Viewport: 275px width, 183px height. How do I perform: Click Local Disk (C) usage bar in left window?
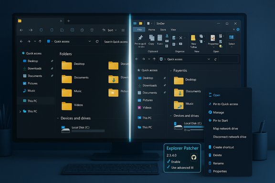[x=88, y=131]
